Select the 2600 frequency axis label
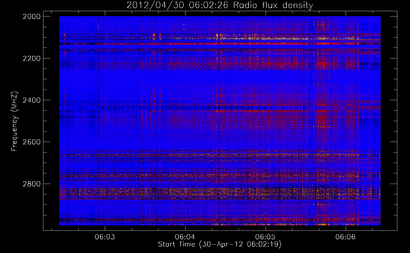Image resolution: width=410 pixels, height=253 pixels. [32, 142]
